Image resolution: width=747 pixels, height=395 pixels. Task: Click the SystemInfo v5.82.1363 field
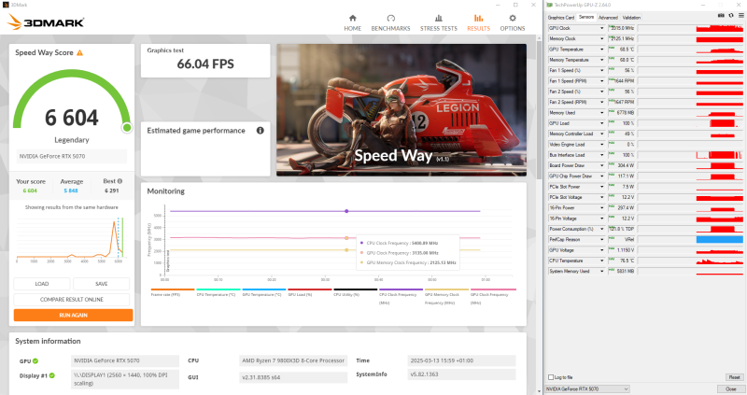click(461, 374)
